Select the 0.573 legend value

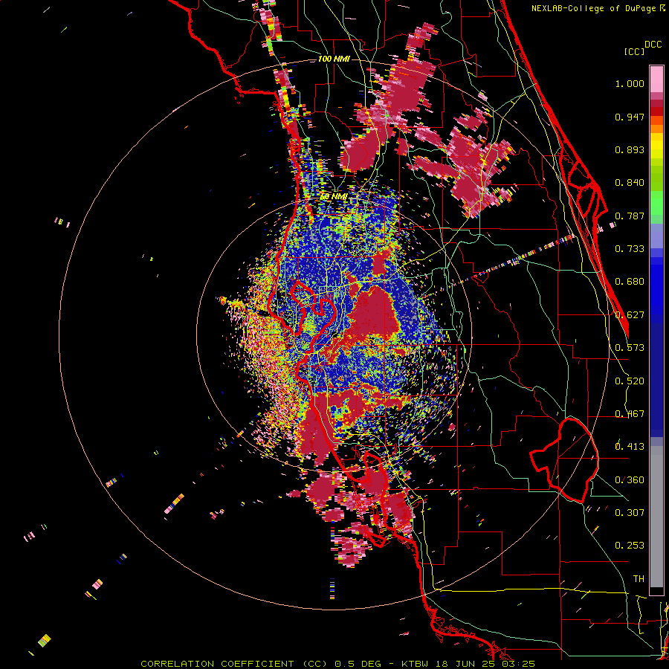630,348
